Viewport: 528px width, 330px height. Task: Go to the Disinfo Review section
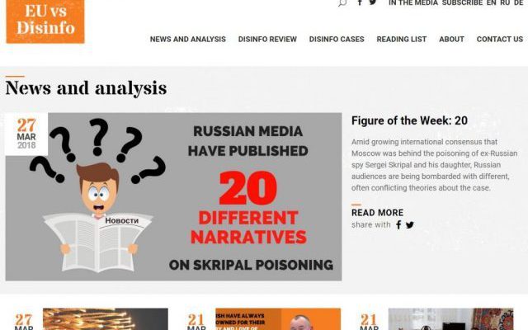tap(267, 39)
